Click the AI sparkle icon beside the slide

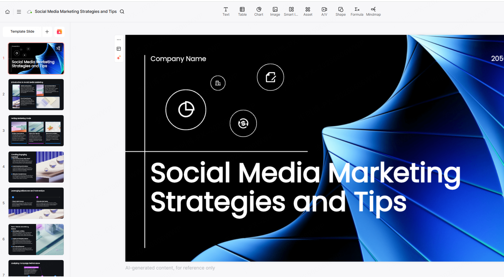(119, 58)
